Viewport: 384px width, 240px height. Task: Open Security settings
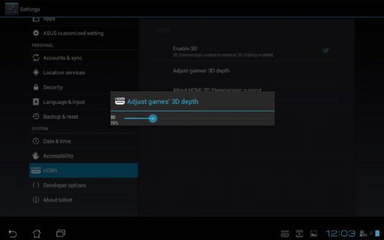coord(83,87)
